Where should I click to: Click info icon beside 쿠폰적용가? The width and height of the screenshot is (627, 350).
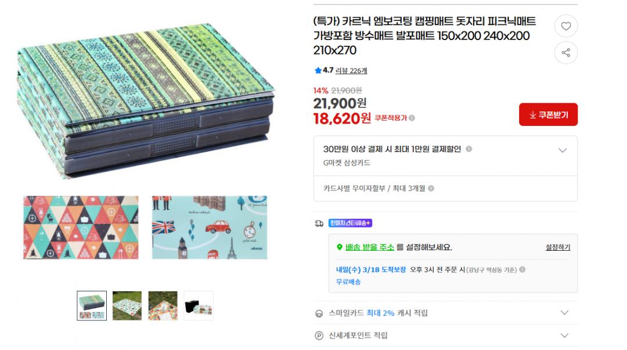tap(412, 118)
